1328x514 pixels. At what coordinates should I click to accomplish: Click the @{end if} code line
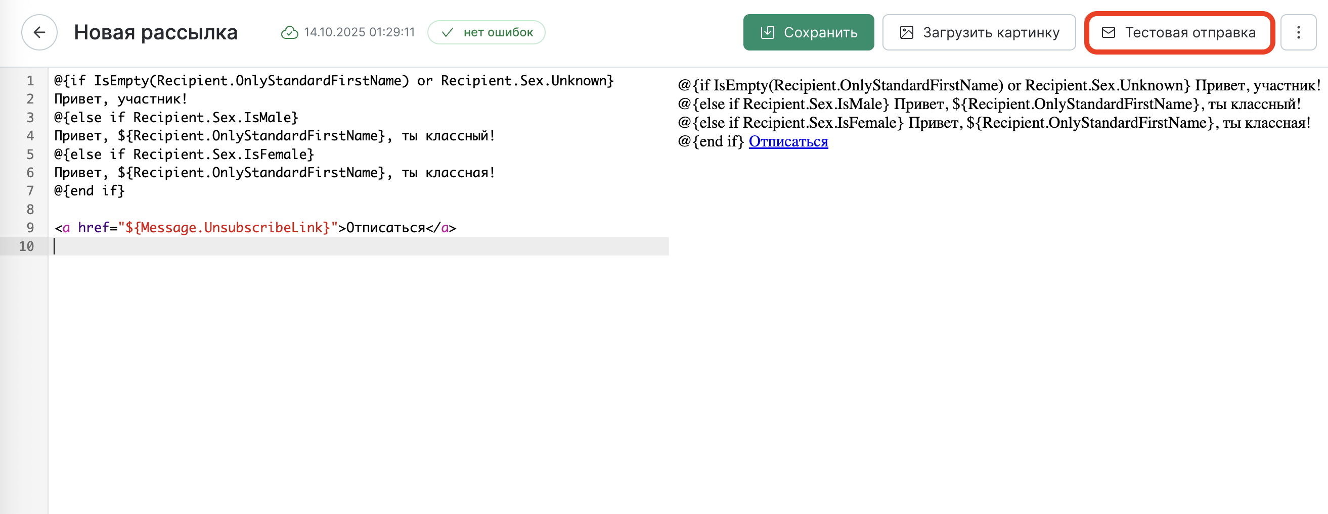[90, 191]
